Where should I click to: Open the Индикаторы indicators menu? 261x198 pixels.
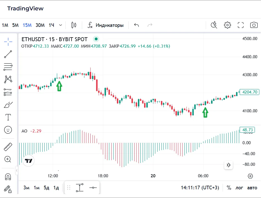(105, 25)
